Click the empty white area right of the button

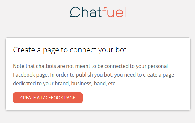[x=136, y=98]
